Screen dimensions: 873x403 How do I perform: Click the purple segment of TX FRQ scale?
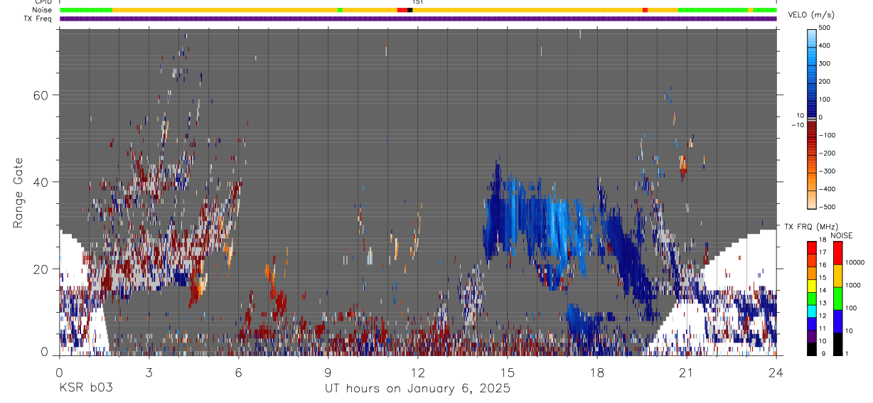812,335
